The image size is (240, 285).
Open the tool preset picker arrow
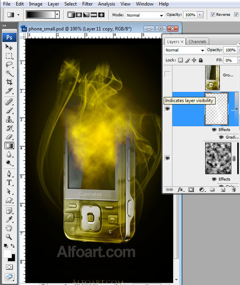(18, 15)
